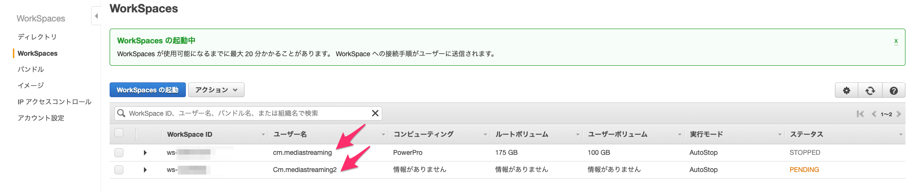Expand details for cm.mediastreaming WorkSpace
The width and height of the screenshot is (915, 192).
145,152
